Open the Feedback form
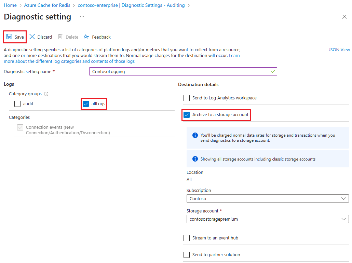Viewport: 352px width, 263px height. coord(97,37)
